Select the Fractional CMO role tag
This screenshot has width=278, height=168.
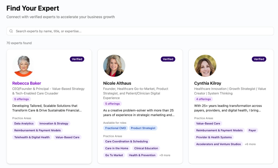click(x=115, y=128)
